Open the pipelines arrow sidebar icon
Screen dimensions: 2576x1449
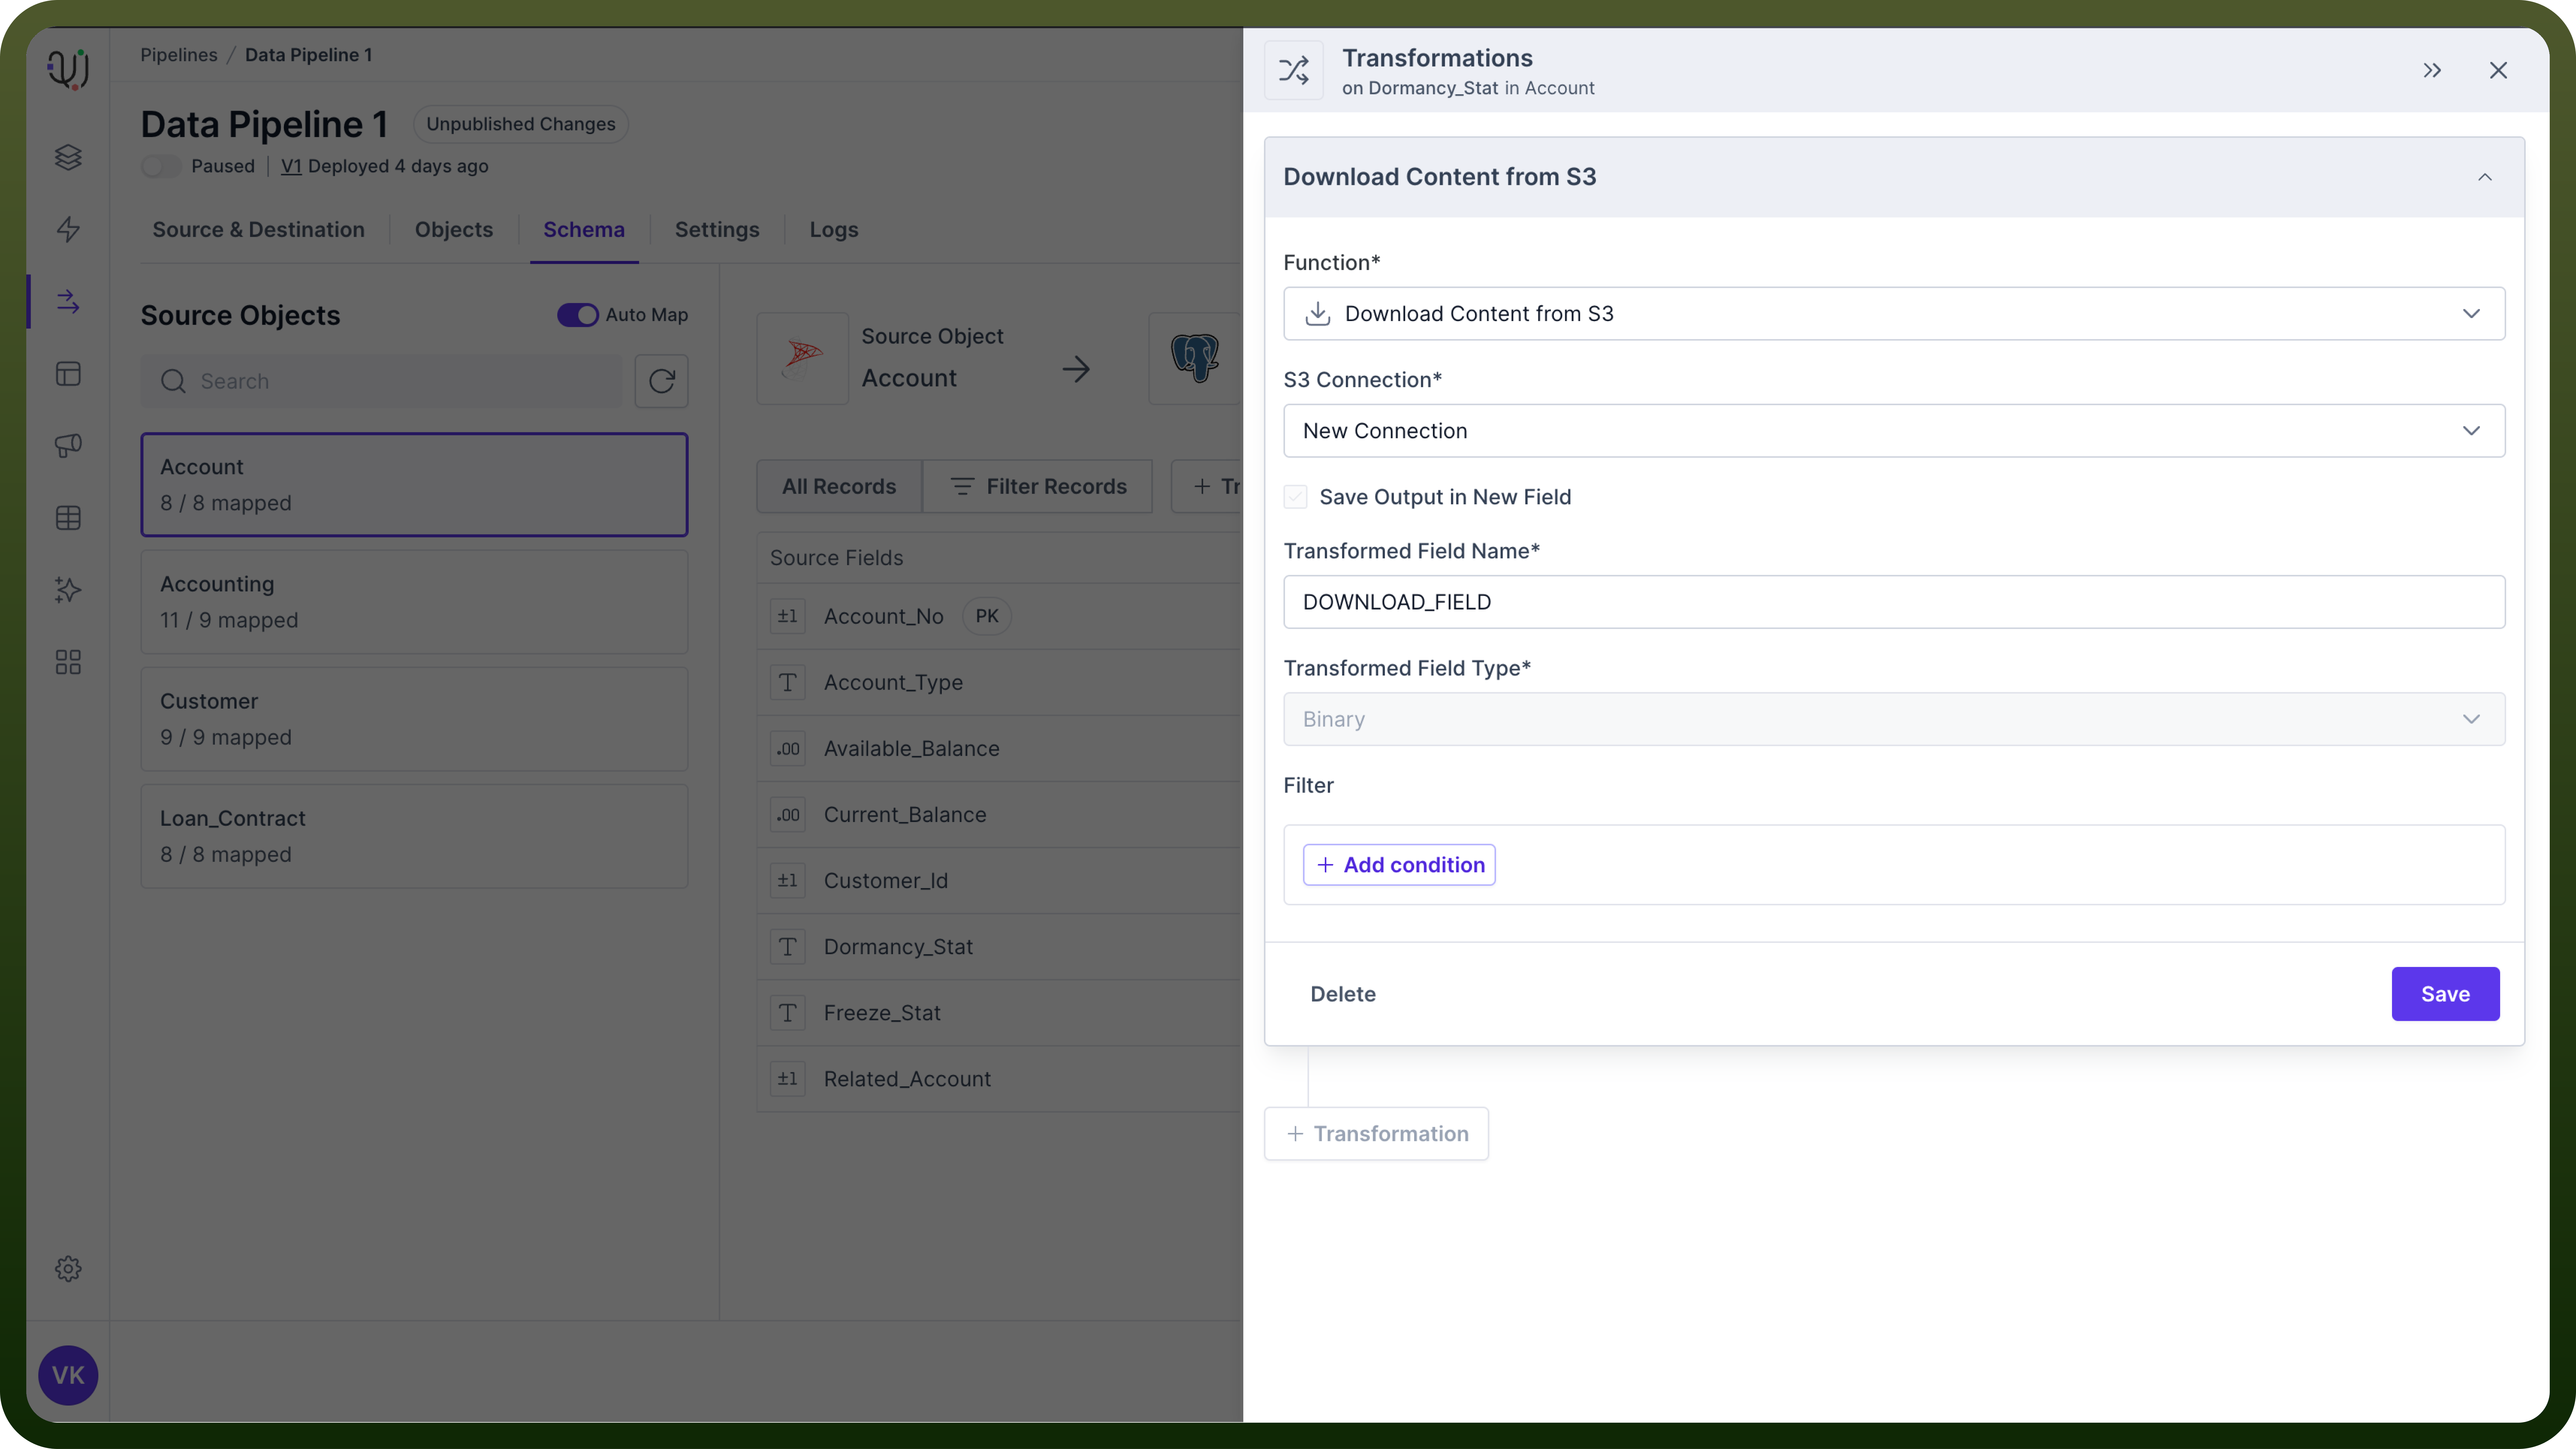(68, 302)
